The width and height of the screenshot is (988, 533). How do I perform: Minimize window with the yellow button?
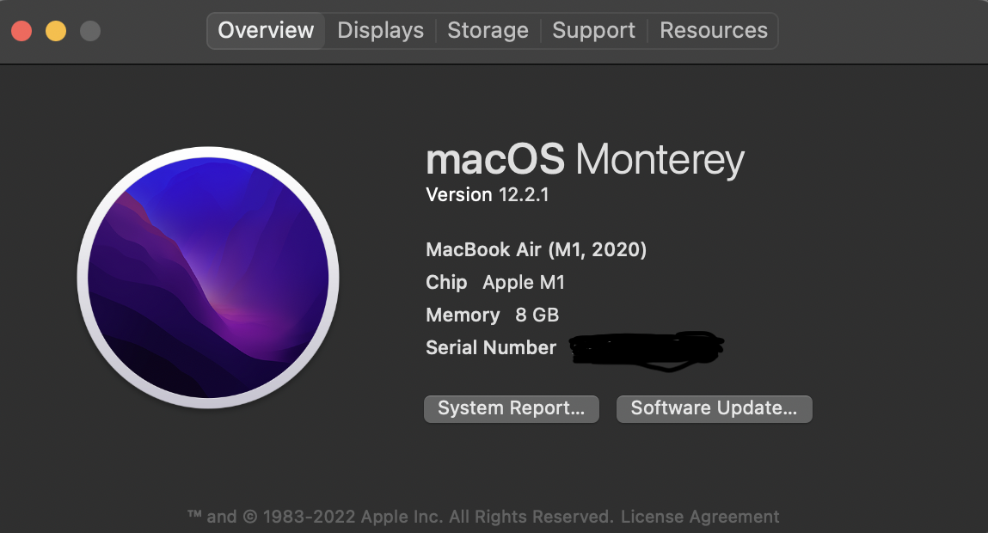56,31
